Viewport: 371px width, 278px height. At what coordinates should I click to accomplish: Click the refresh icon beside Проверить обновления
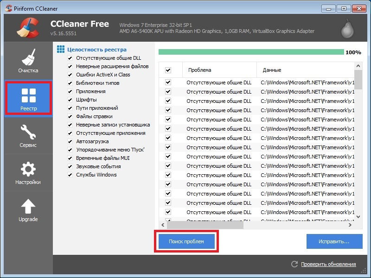click(x=294, y=264)
